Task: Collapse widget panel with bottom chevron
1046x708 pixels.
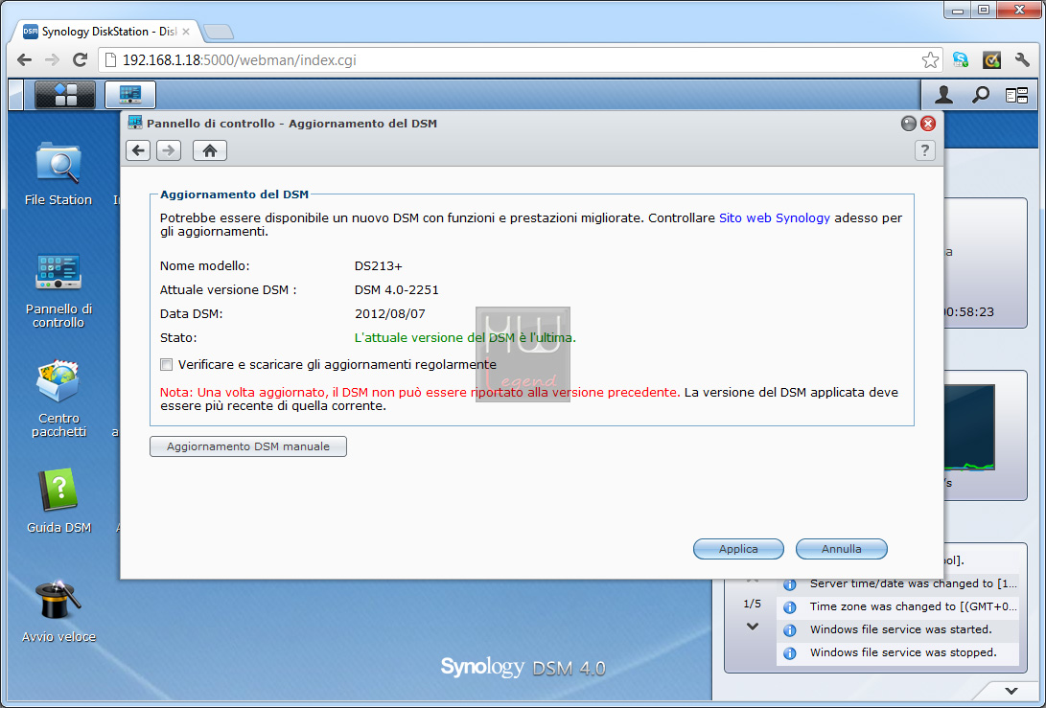Action: coord(1011,691)
